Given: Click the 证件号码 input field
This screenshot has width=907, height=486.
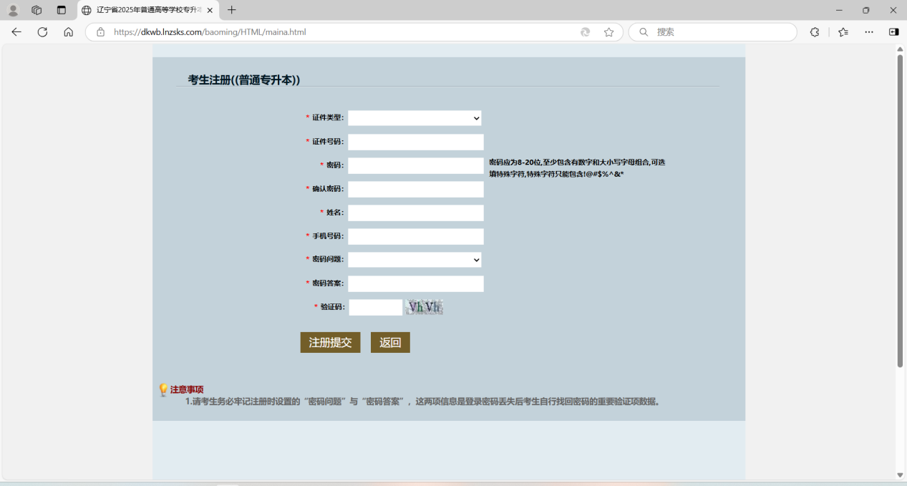Looking at the screenshot, I should tap(415, 142).
